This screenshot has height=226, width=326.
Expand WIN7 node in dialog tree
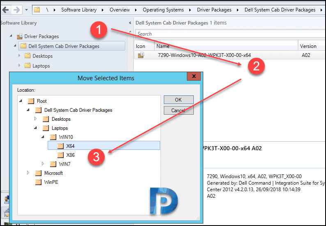(43, 164)
